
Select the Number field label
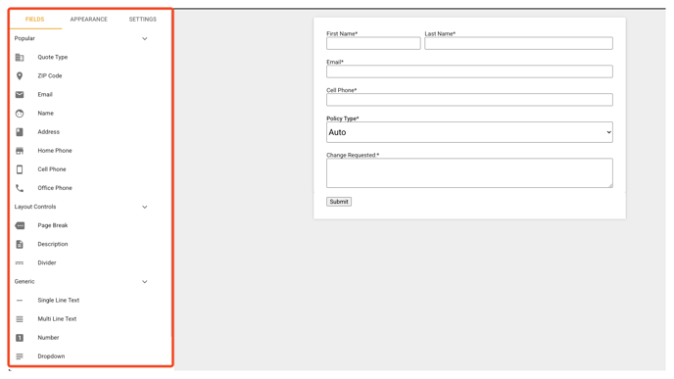[48, 338]
